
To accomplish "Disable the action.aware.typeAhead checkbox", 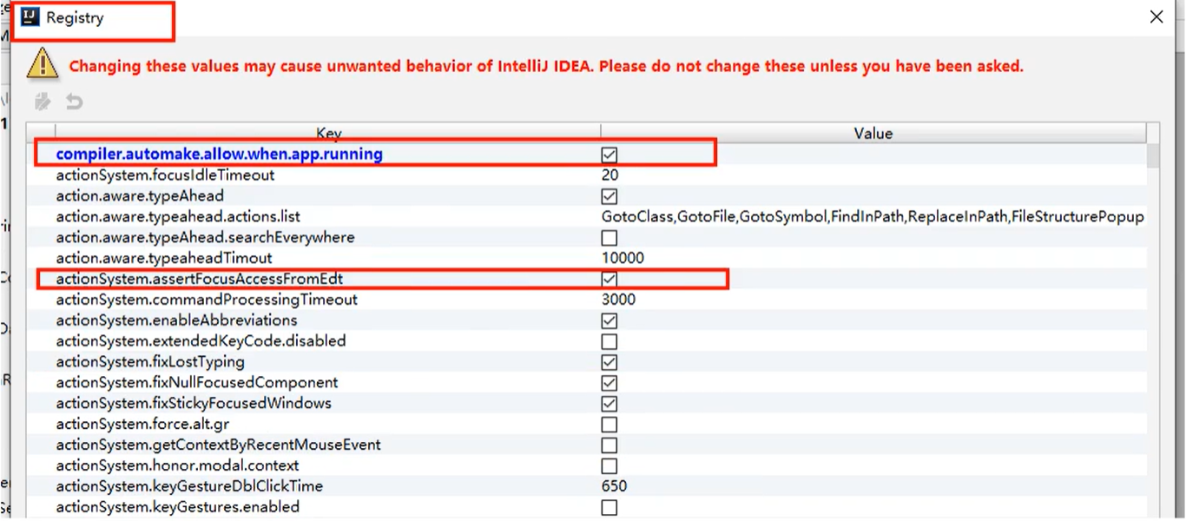I will pyautogui.click(x=609, y=195).
